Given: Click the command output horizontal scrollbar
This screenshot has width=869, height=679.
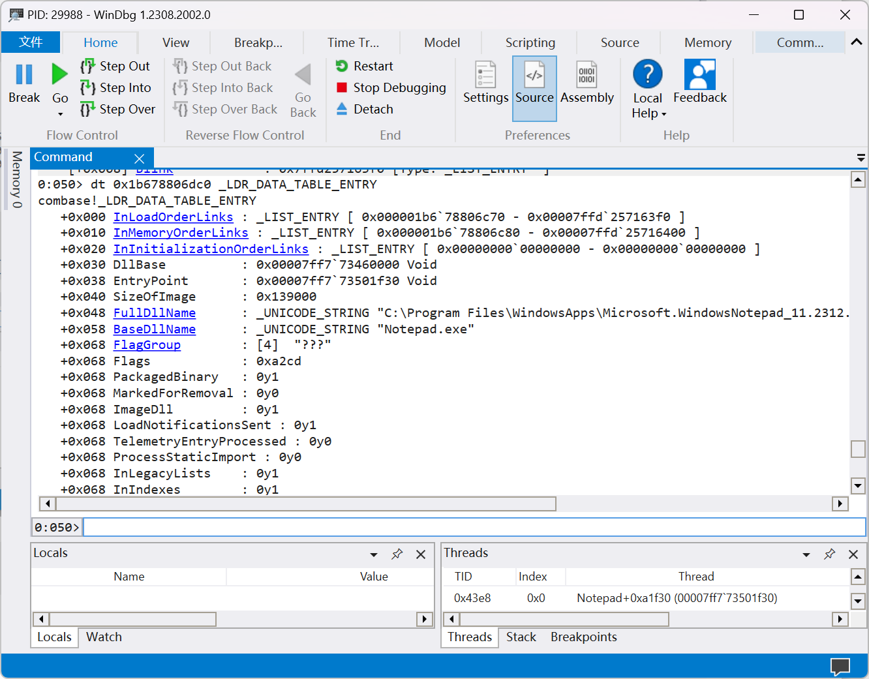Looking at the screenshot, I should [306, 504].
